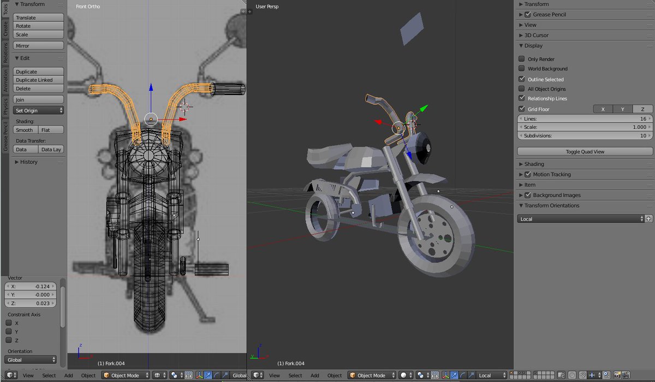Switch to the Physics tab in tool shelf
The width and height of the screenshot is (655, 382).
tap(6, 106)
